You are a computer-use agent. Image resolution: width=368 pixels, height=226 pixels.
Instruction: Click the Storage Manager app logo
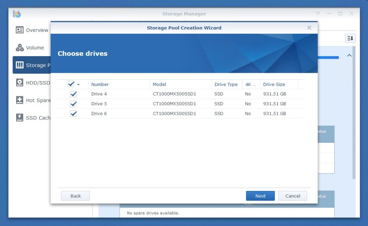click(17, 14)
